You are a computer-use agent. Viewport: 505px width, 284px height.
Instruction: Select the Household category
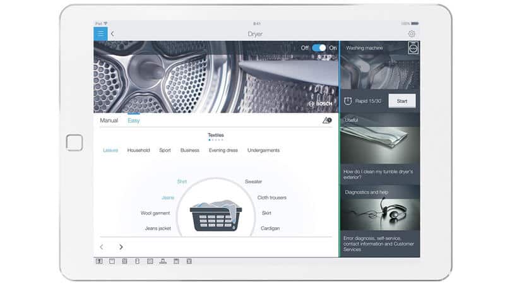[x=138, y=150]
